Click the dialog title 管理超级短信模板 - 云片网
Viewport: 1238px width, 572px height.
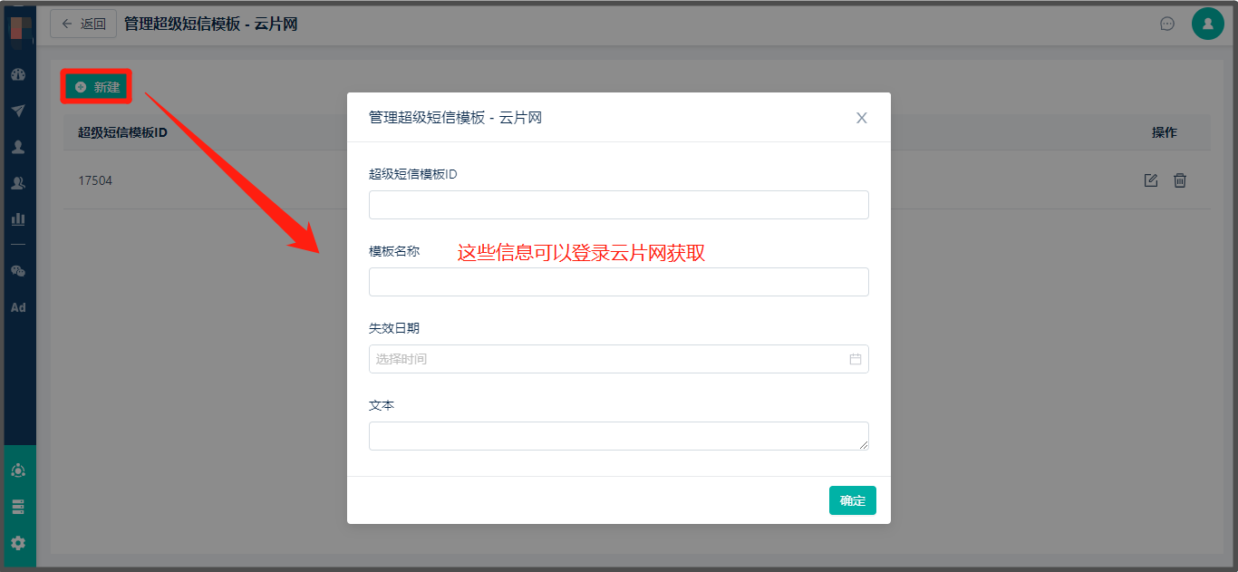(x=455, y=118)
